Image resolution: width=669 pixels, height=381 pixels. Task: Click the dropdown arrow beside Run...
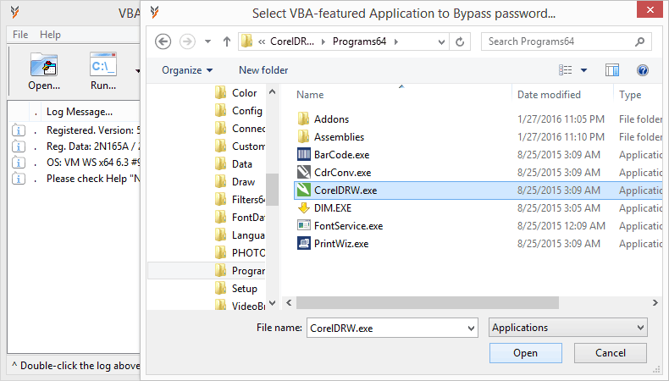point(137,70)
